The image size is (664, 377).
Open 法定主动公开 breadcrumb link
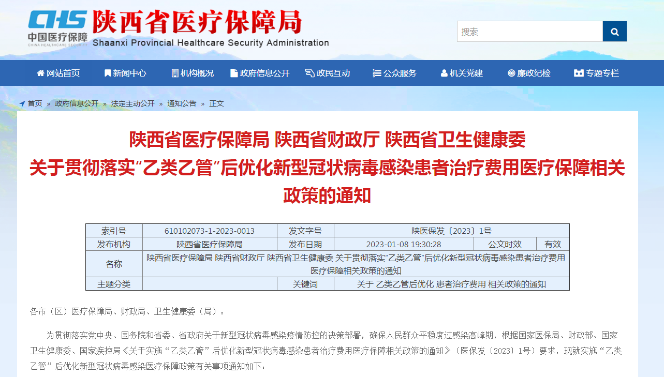(132, 103)
